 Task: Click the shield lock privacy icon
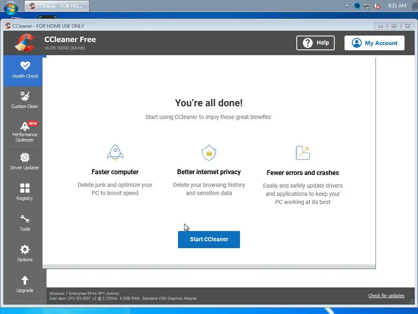[209, 153]
